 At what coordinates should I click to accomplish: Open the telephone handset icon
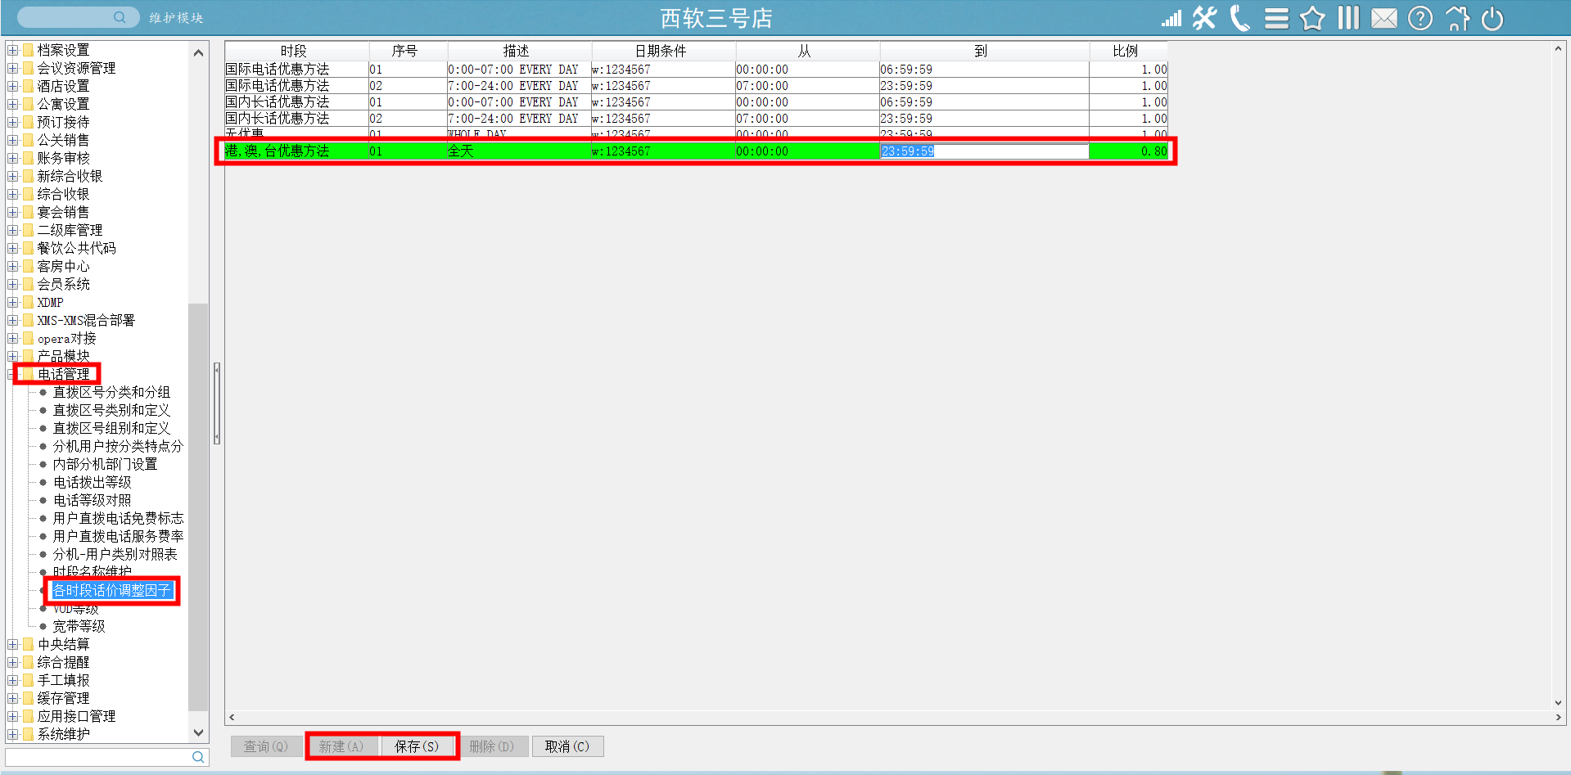click(x=1240, y=18)
